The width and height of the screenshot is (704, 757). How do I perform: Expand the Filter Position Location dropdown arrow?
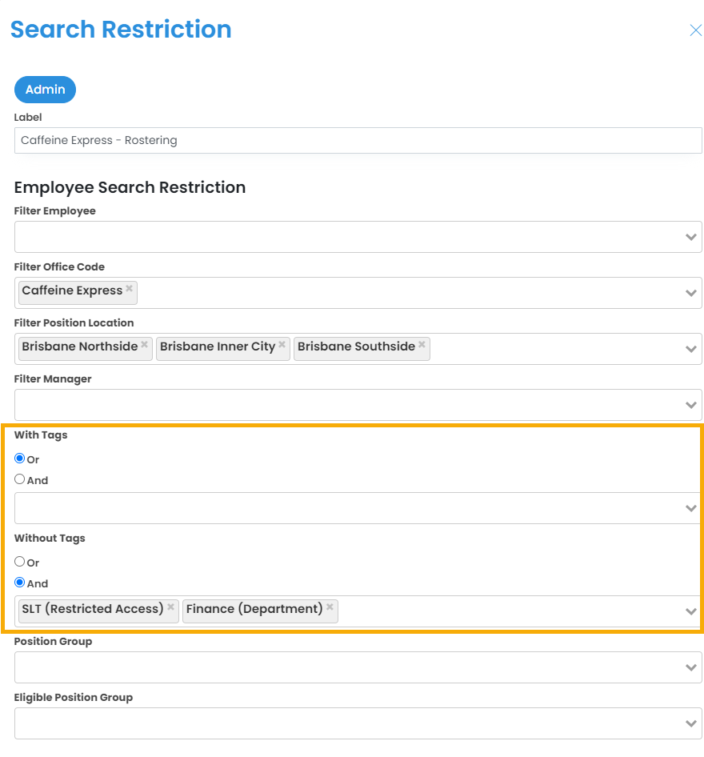point(690,349)
